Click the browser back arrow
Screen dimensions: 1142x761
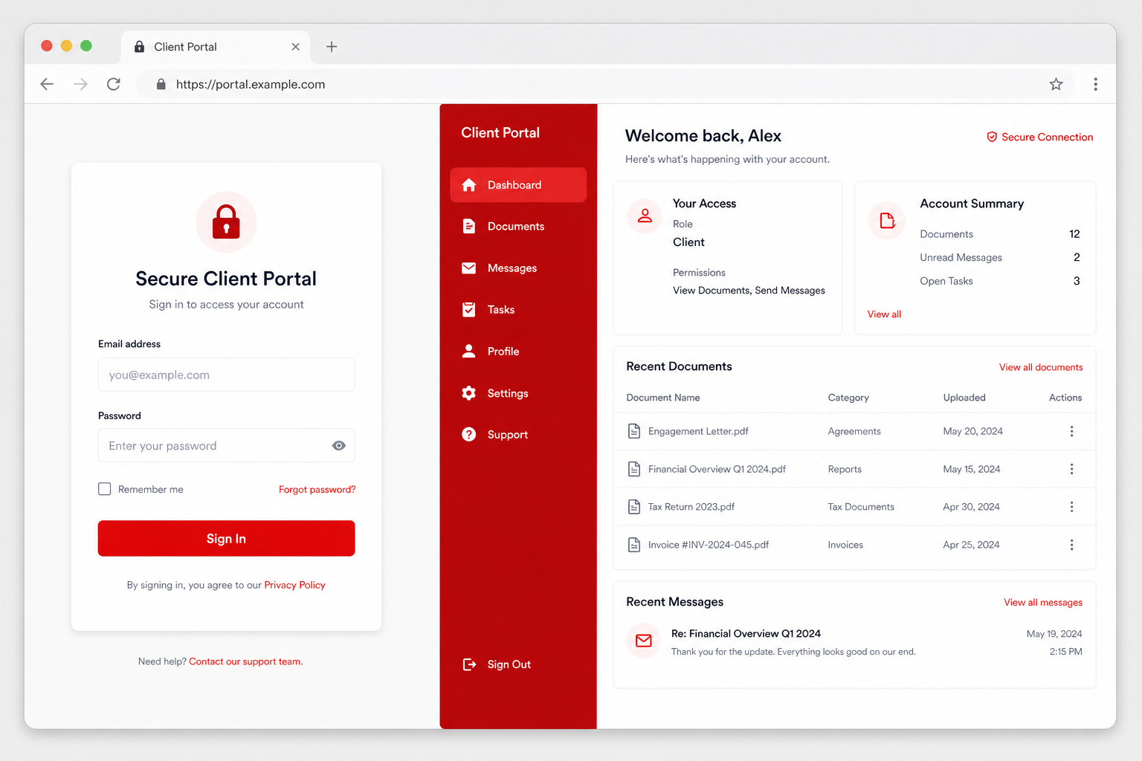click(47, 84)
